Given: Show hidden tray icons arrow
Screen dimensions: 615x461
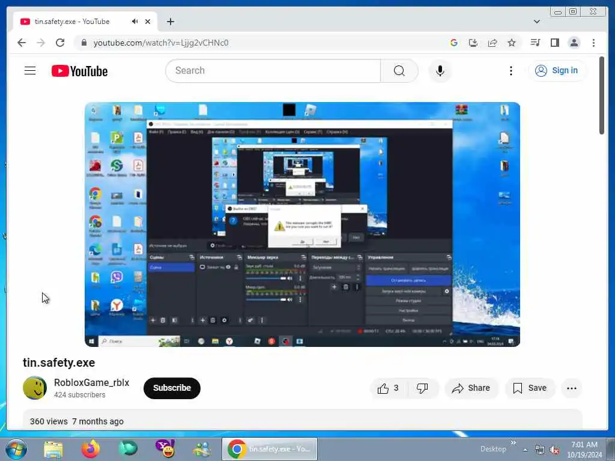Looking at the screenshot, I should [525, 450].
